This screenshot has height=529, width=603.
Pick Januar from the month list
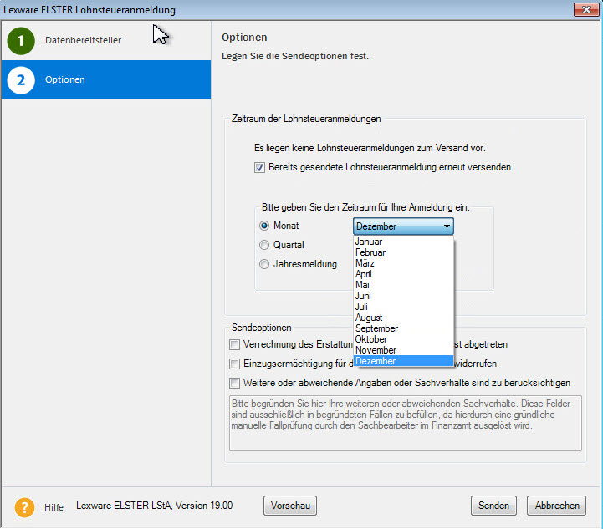click(369, 242)
